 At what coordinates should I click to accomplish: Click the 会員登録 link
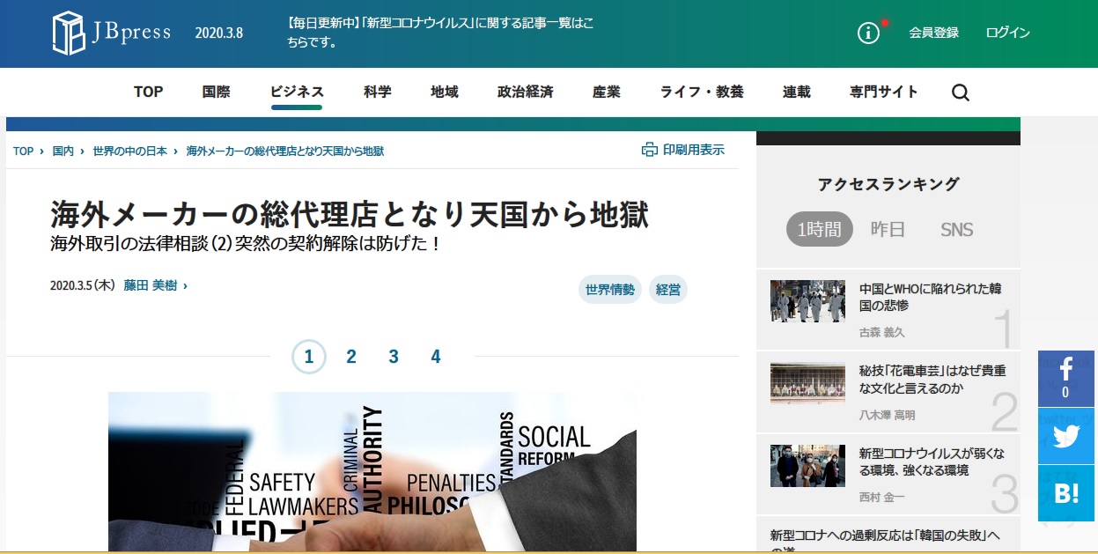[x=933, y=33]
